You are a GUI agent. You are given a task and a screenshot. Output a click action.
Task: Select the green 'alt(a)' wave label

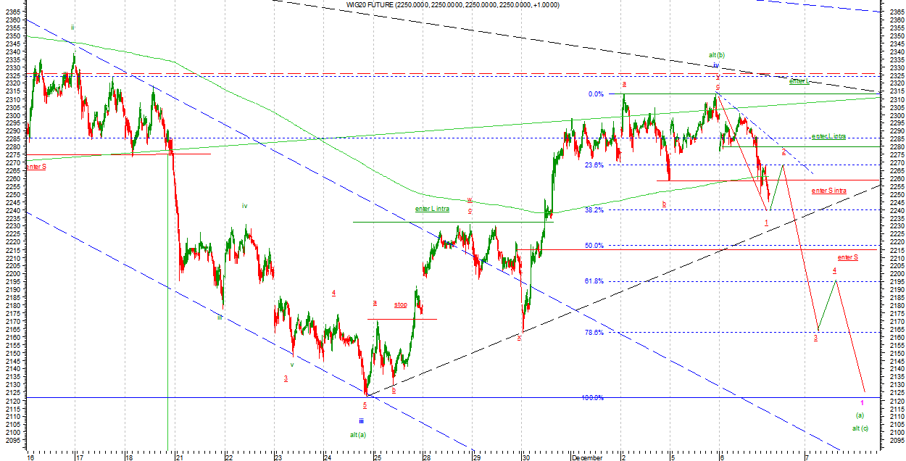coord(358,434)
